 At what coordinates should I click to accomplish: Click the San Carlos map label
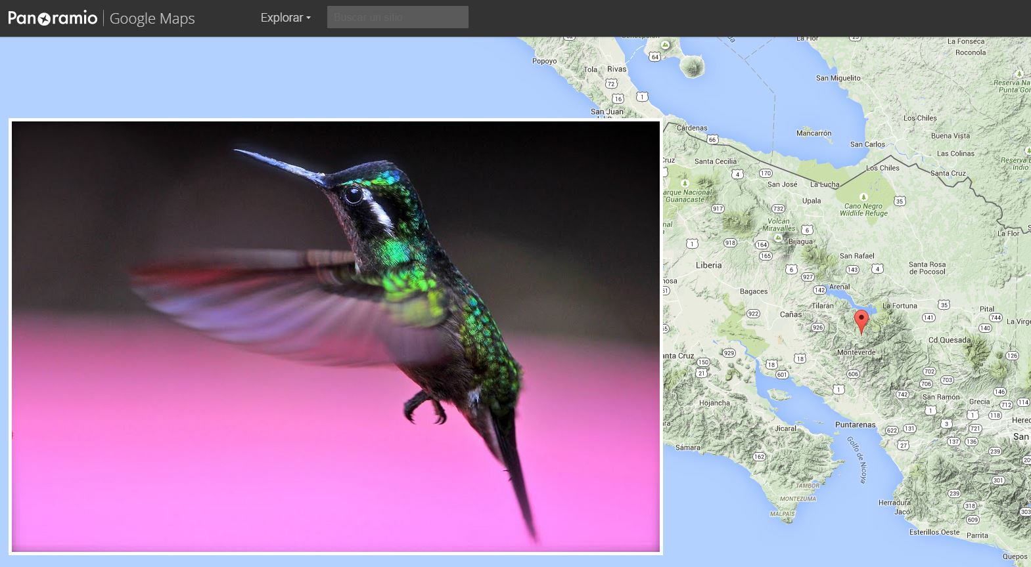point(867,144)
